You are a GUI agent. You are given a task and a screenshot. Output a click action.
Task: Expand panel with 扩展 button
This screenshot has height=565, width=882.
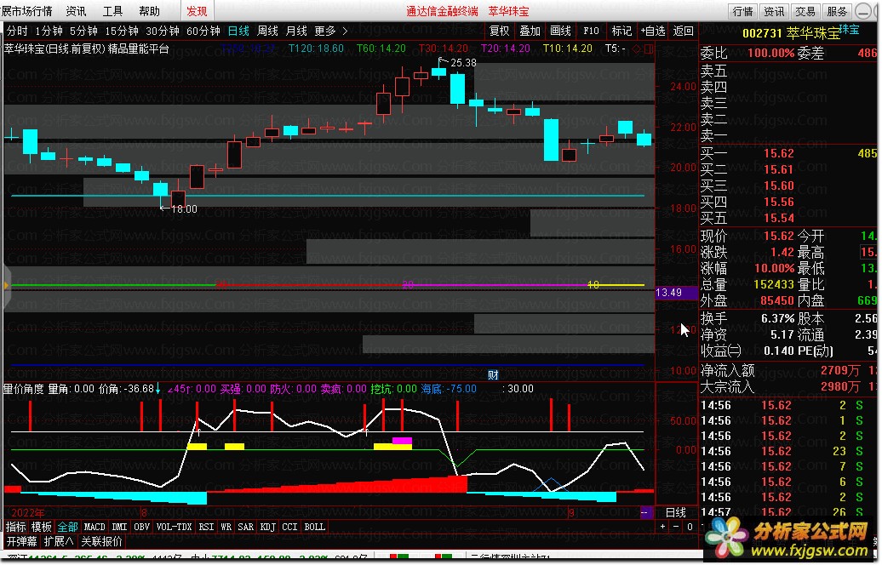(59, 541)
